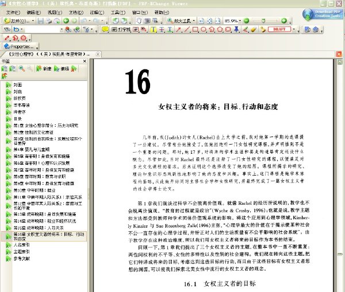Viewport: 345px width, 292px height.
Task: Open bookmark 第4章 婴儿与儿童期
Action: tap(32, 150)
